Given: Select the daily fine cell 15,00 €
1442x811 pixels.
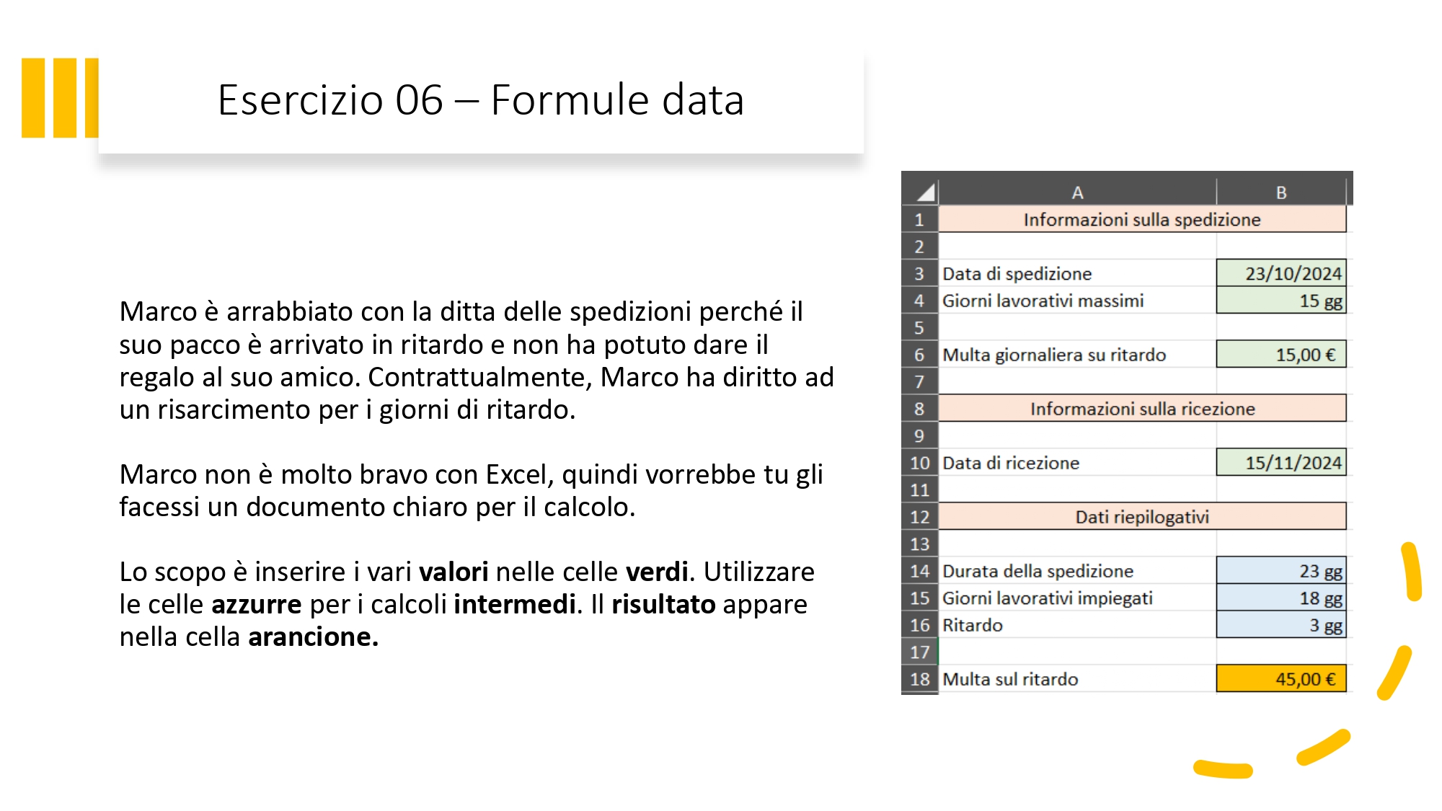Looking at the screenshot, I should click(x=1281, y=355).
